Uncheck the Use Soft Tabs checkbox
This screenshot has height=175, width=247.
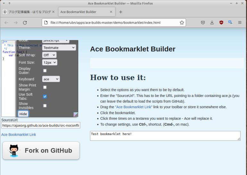point(45,96)
